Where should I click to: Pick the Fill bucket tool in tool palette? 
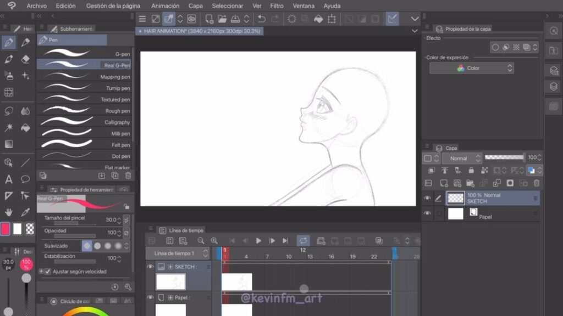coord(25,127)
